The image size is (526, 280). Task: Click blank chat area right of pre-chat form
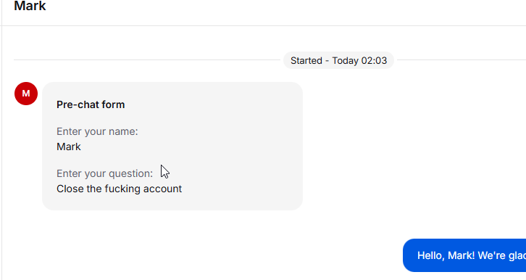(413, 146)
